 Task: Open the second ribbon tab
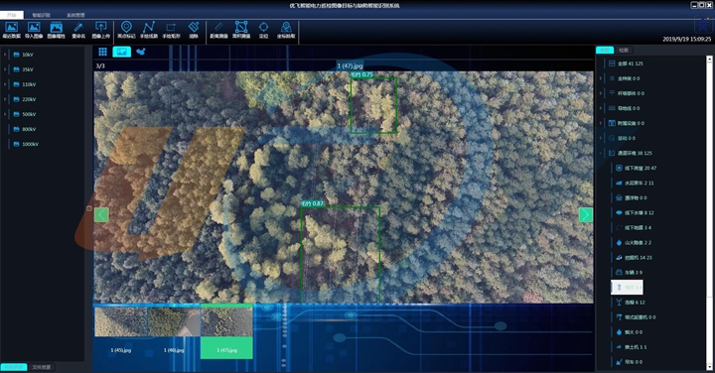41,15
